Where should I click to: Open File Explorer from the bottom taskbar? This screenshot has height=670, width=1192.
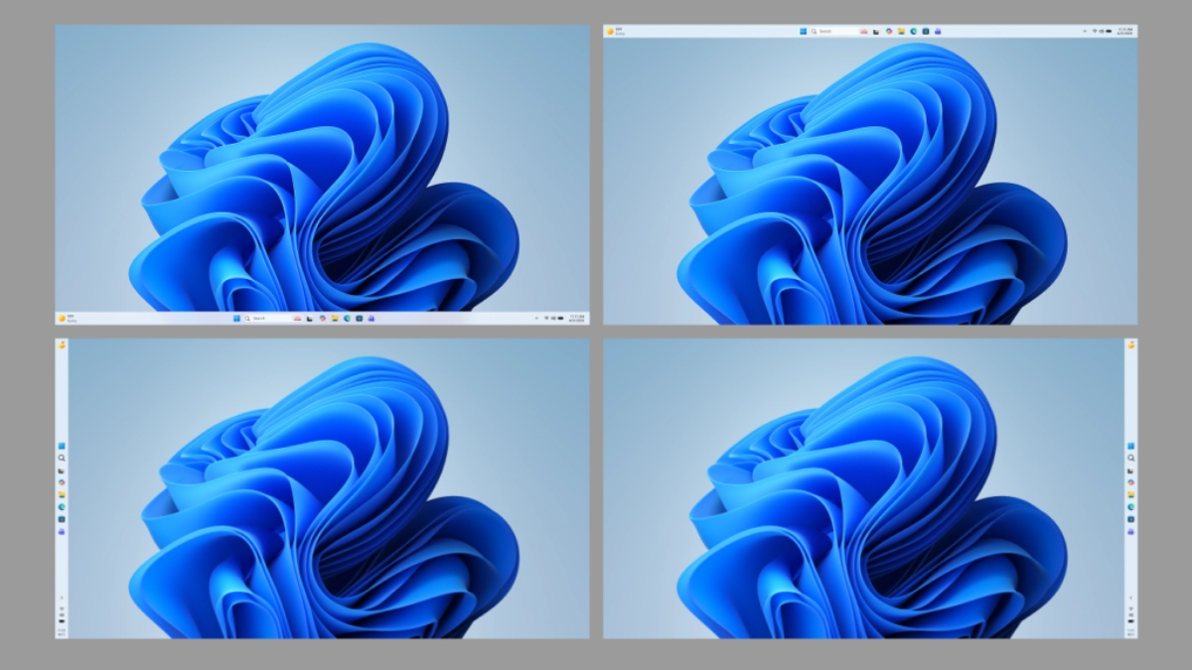click(335, 319)
